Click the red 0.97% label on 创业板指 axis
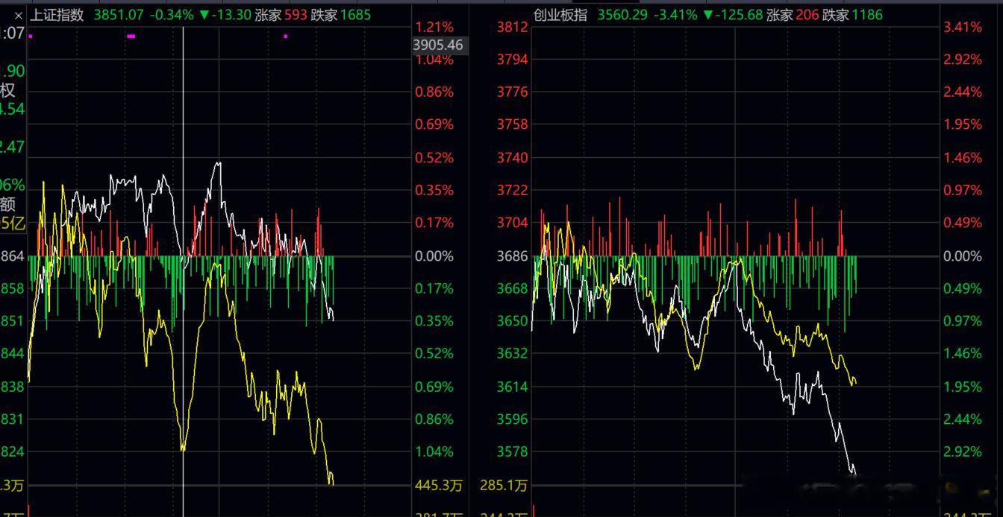 (x=963, y=190)
